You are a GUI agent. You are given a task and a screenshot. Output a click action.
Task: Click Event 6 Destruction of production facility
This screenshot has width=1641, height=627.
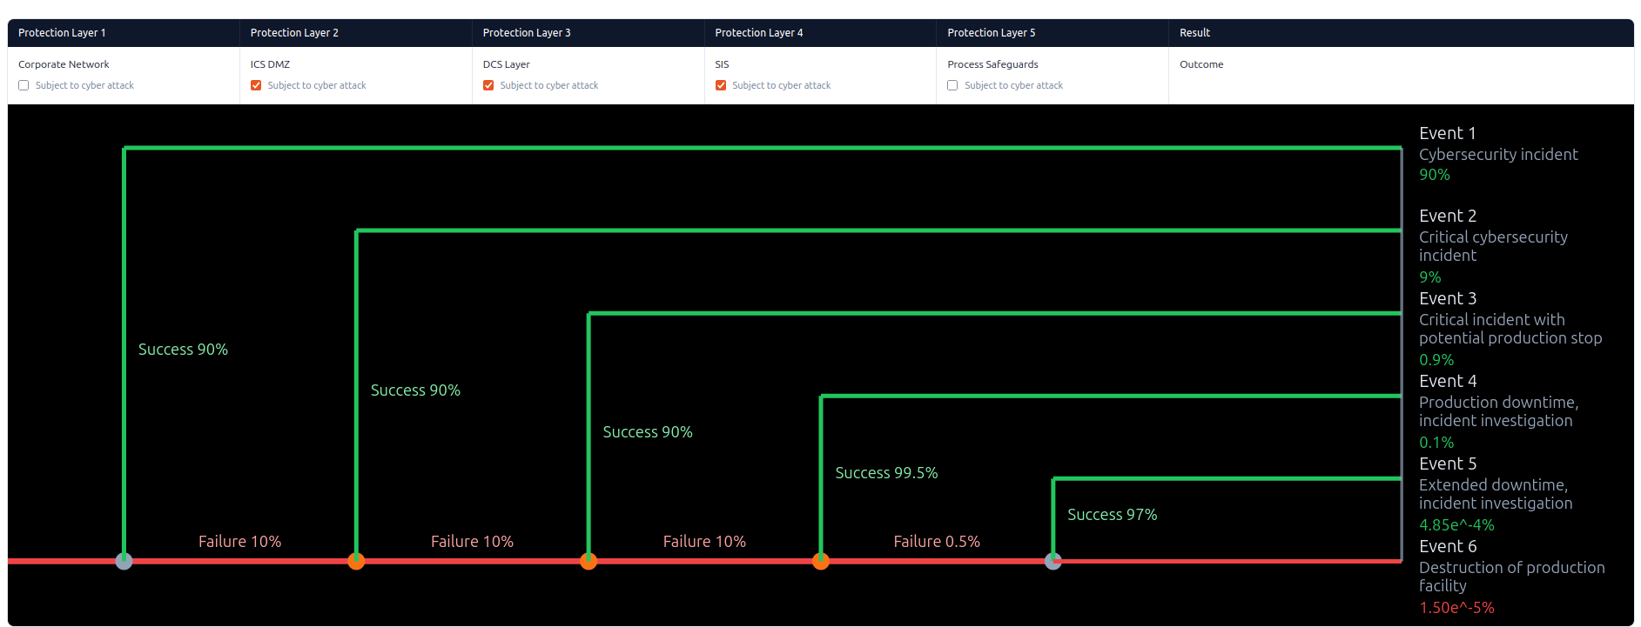pos(1510,576)
